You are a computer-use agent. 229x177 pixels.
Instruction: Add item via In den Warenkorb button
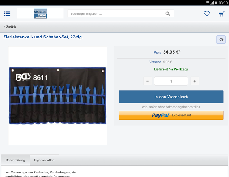point(171,97)
